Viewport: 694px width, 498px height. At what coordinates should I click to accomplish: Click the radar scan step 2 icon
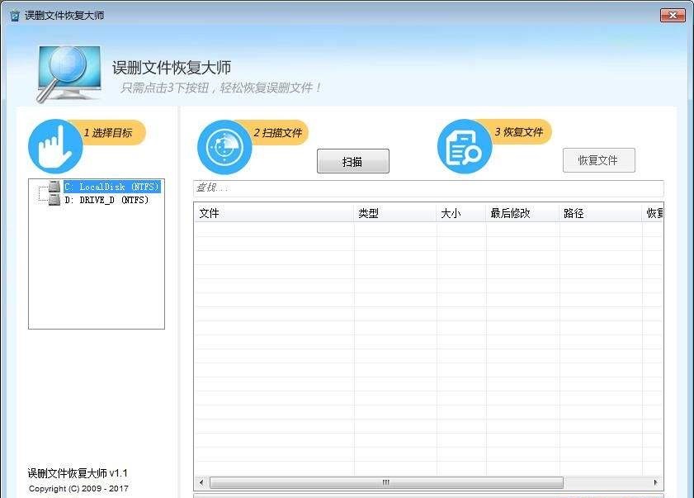[x=224, y=147]
